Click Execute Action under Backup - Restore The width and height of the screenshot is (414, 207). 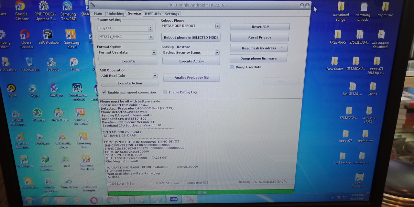pyautogui.click(x=191, y=61)
